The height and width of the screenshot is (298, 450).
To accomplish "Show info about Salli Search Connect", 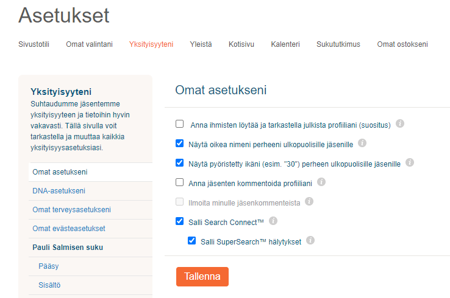I will [x=273, y=221].
